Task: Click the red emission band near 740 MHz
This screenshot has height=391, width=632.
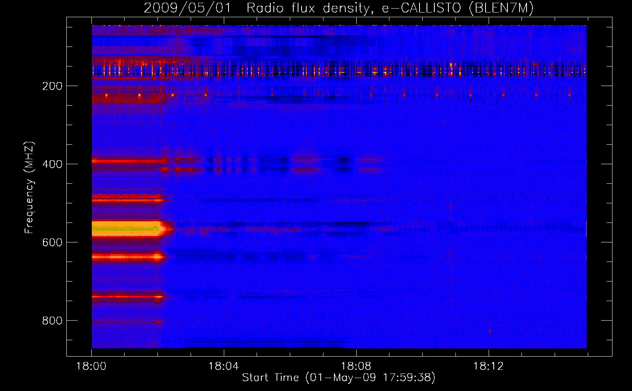Action: [127, 297]
